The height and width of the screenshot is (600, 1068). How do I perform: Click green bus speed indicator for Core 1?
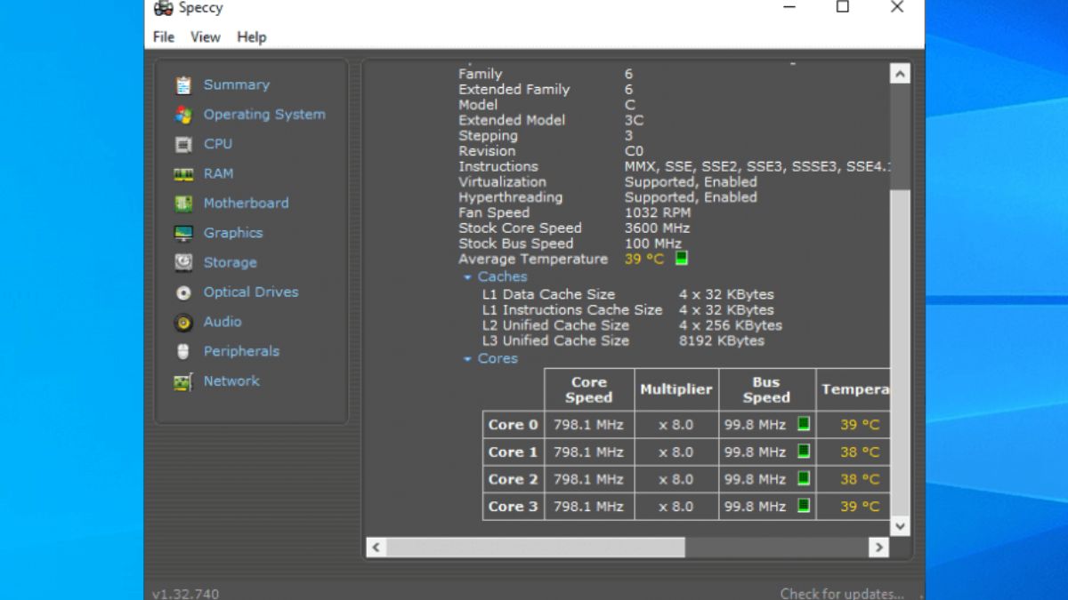(x=804, y=452)
